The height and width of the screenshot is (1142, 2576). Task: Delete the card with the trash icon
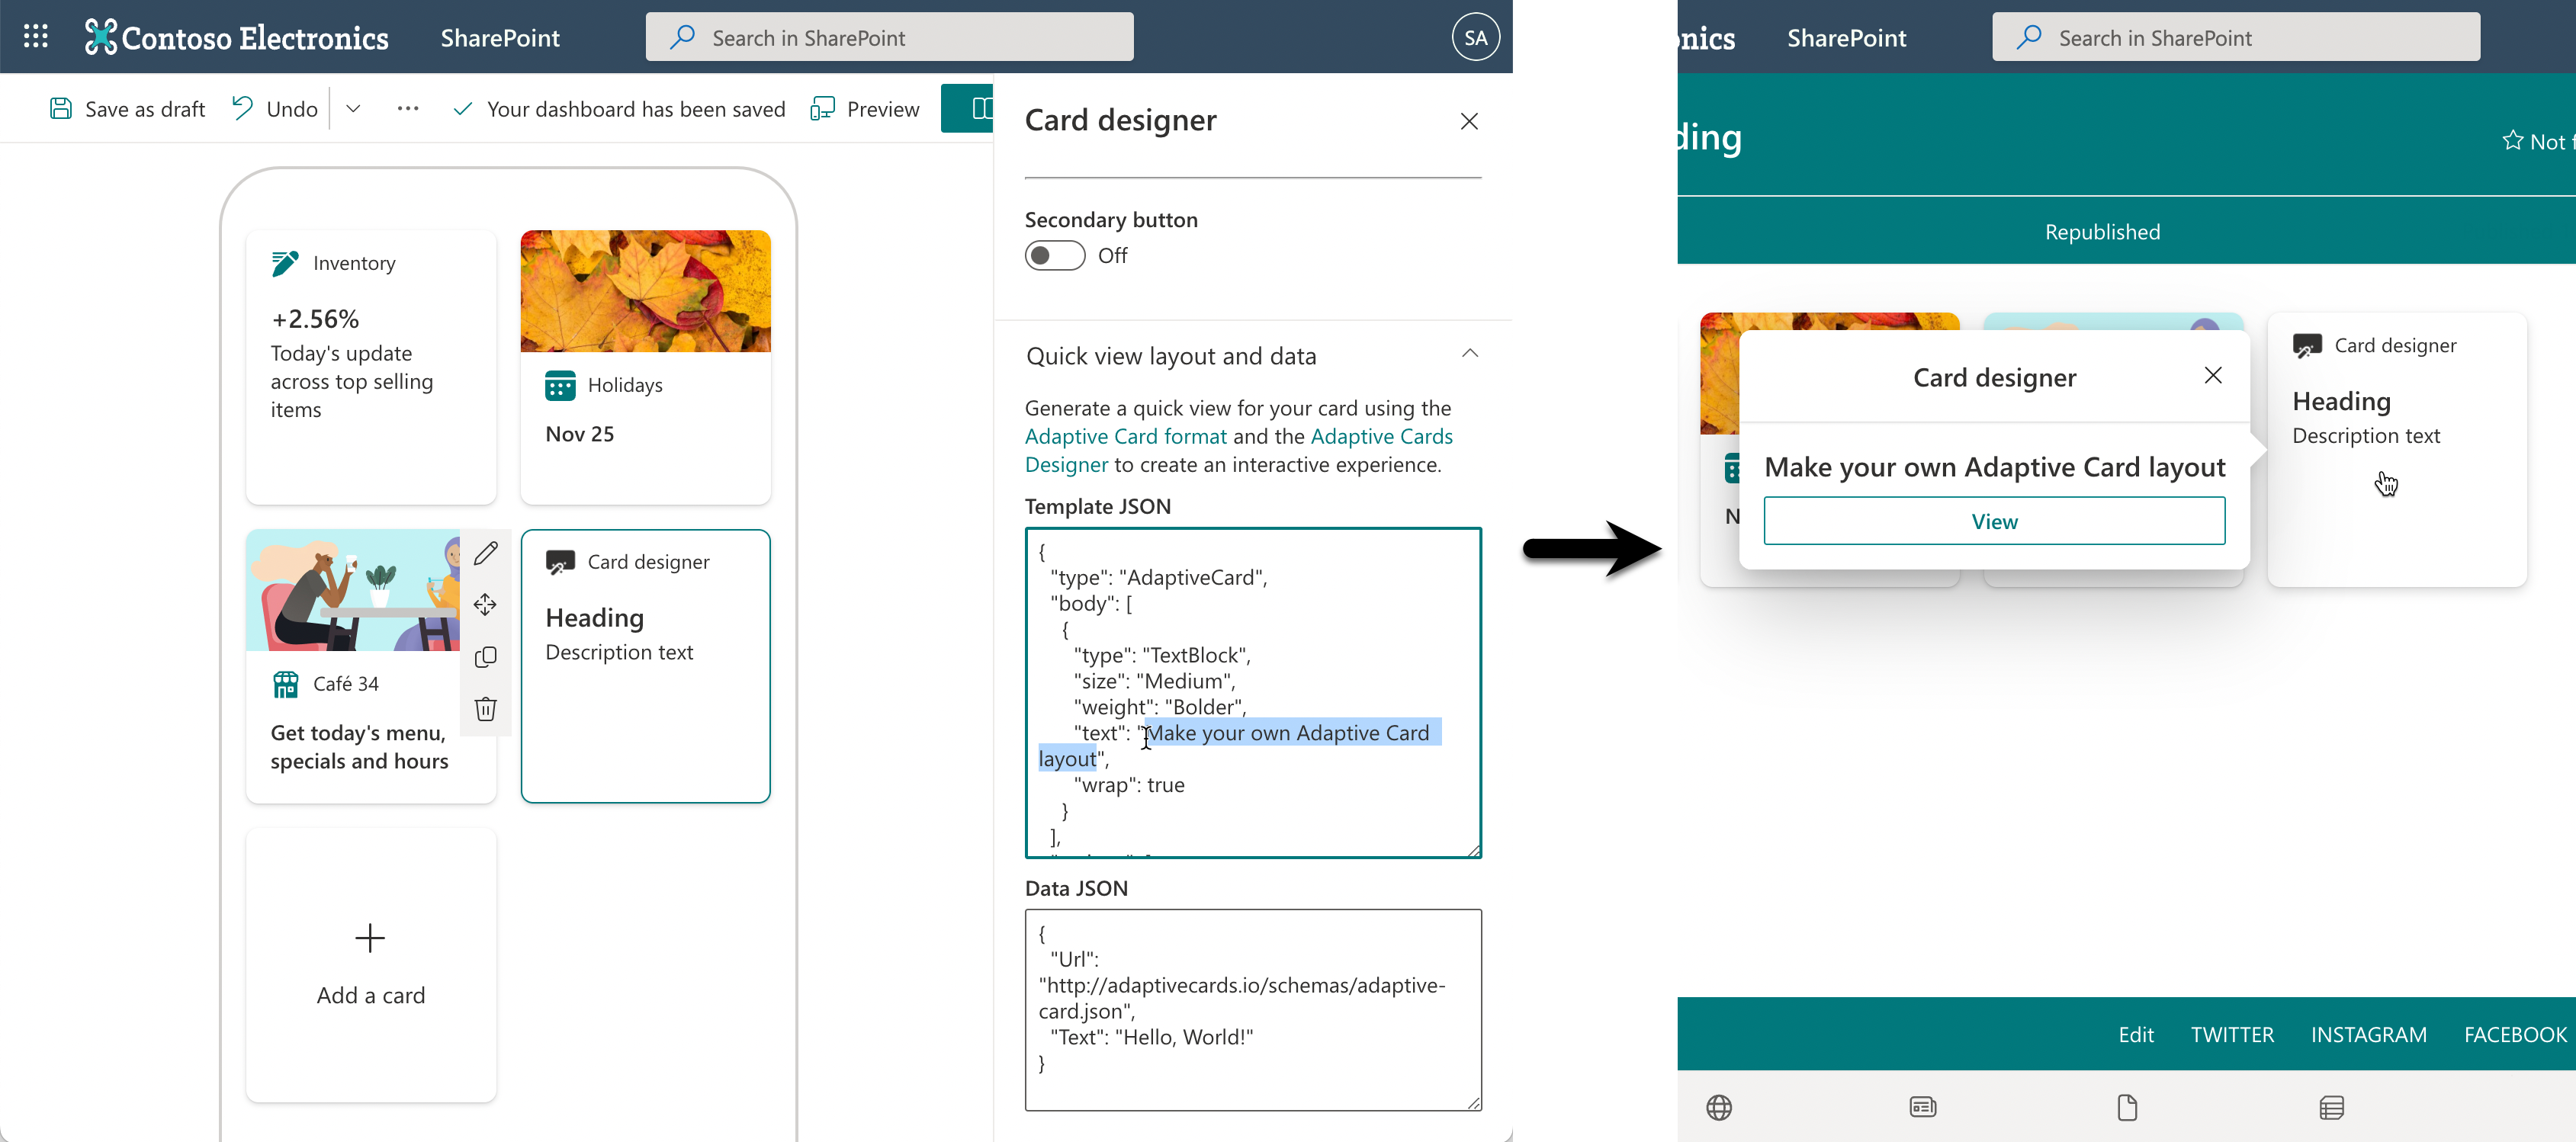[486, 710]
